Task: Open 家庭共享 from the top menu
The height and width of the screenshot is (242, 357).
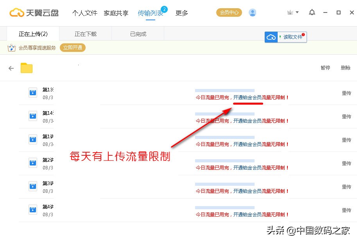Action: 115,13
